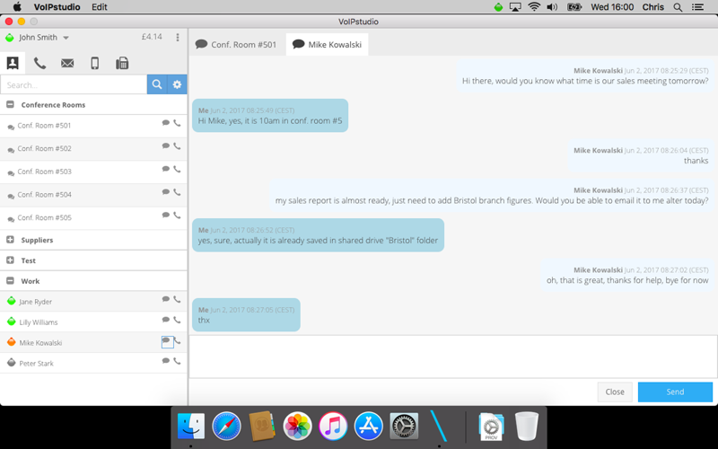Open chat with Lilly Williams

(166, 320)
